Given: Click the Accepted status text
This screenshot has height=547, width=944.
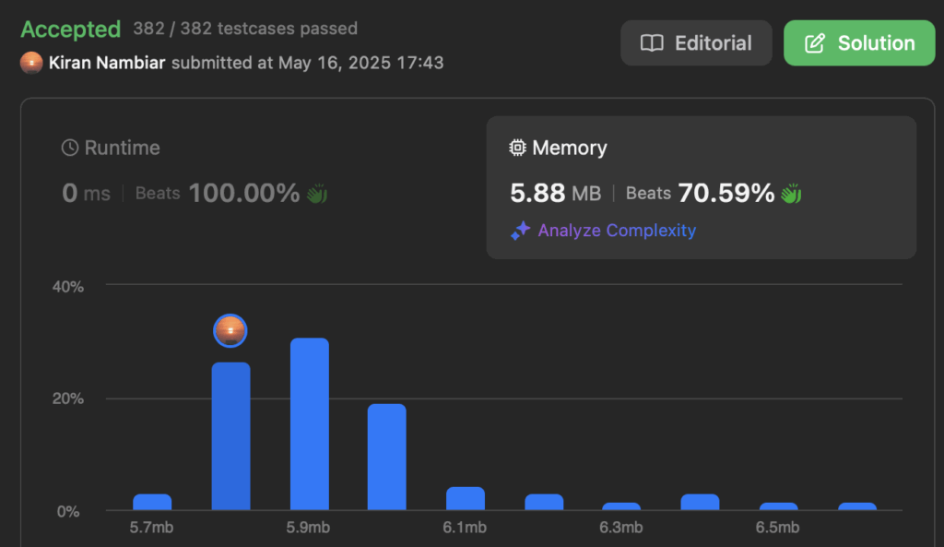Looking at the screenshot, I should [71, 29].
